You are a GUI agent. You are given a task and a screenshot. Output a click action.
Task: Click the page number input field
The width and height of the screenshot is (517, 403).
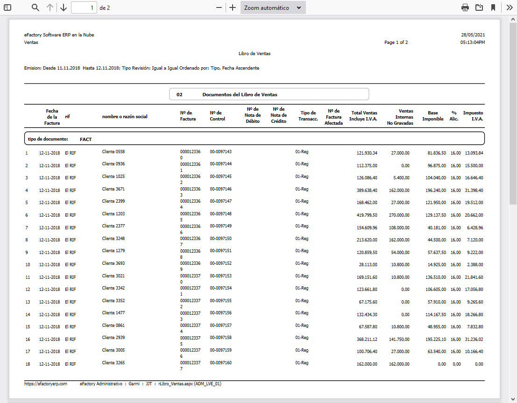[x=84, y=7]
